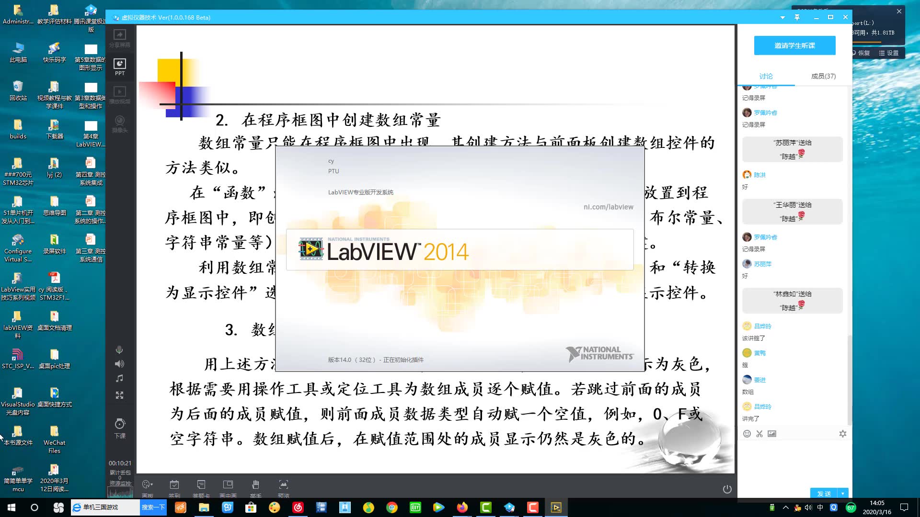
Task: Open the iQIYI taskbar icon
Action: (x=415, y=507)
